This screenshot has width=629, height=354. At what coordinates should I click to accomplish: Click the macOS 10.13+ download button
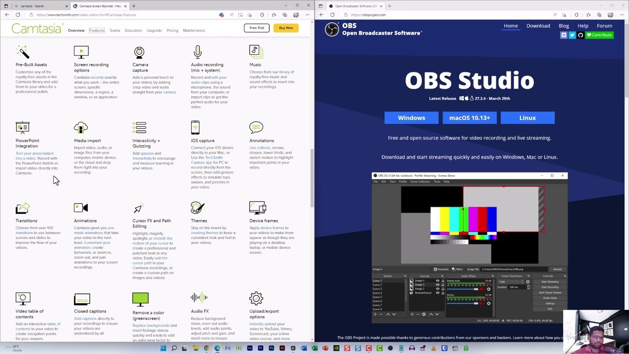469,118
